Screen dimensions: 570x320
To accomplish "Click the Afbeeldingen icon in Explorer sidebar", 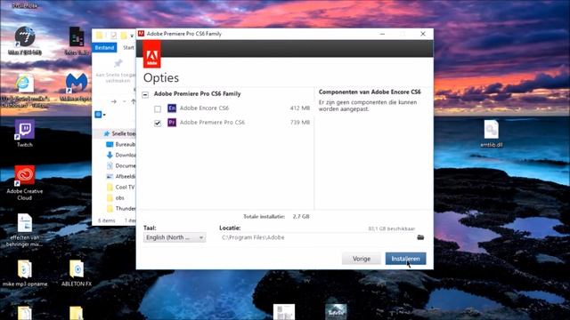I will (x=110, y=176).
